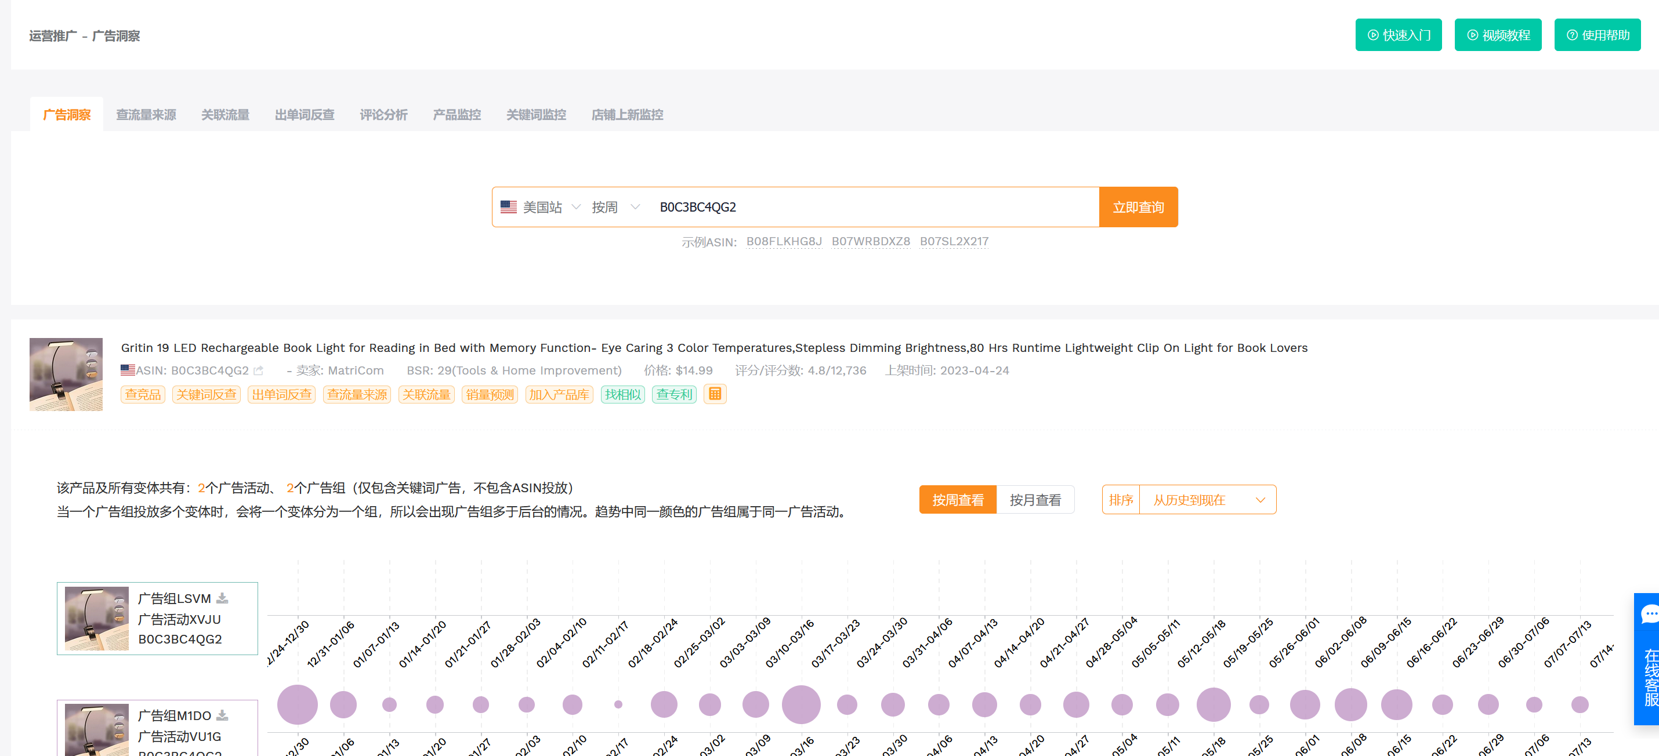
Task: Switch to the 广告洞察 tab
Action: pyautogui.click(x=66, y=115)
